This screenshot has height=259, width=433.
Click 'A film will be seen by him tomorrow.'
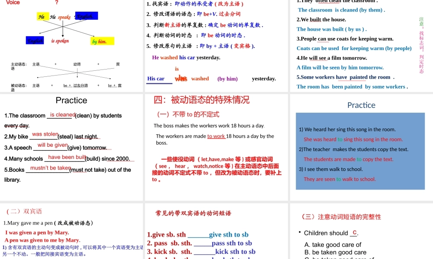tap(340, 68)
